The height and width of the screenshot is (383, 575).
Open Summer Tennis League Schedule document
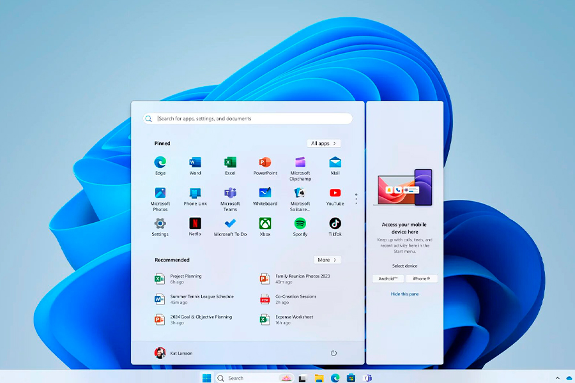[x=194, y=299]
